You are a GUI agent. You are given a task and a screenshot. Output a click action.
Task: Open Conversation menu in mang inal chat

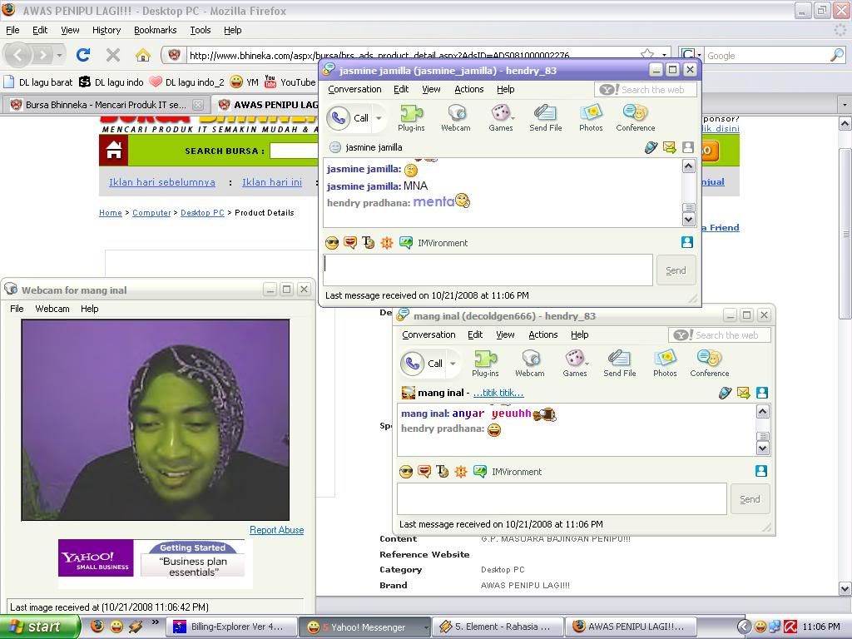[x=428, y=334]
